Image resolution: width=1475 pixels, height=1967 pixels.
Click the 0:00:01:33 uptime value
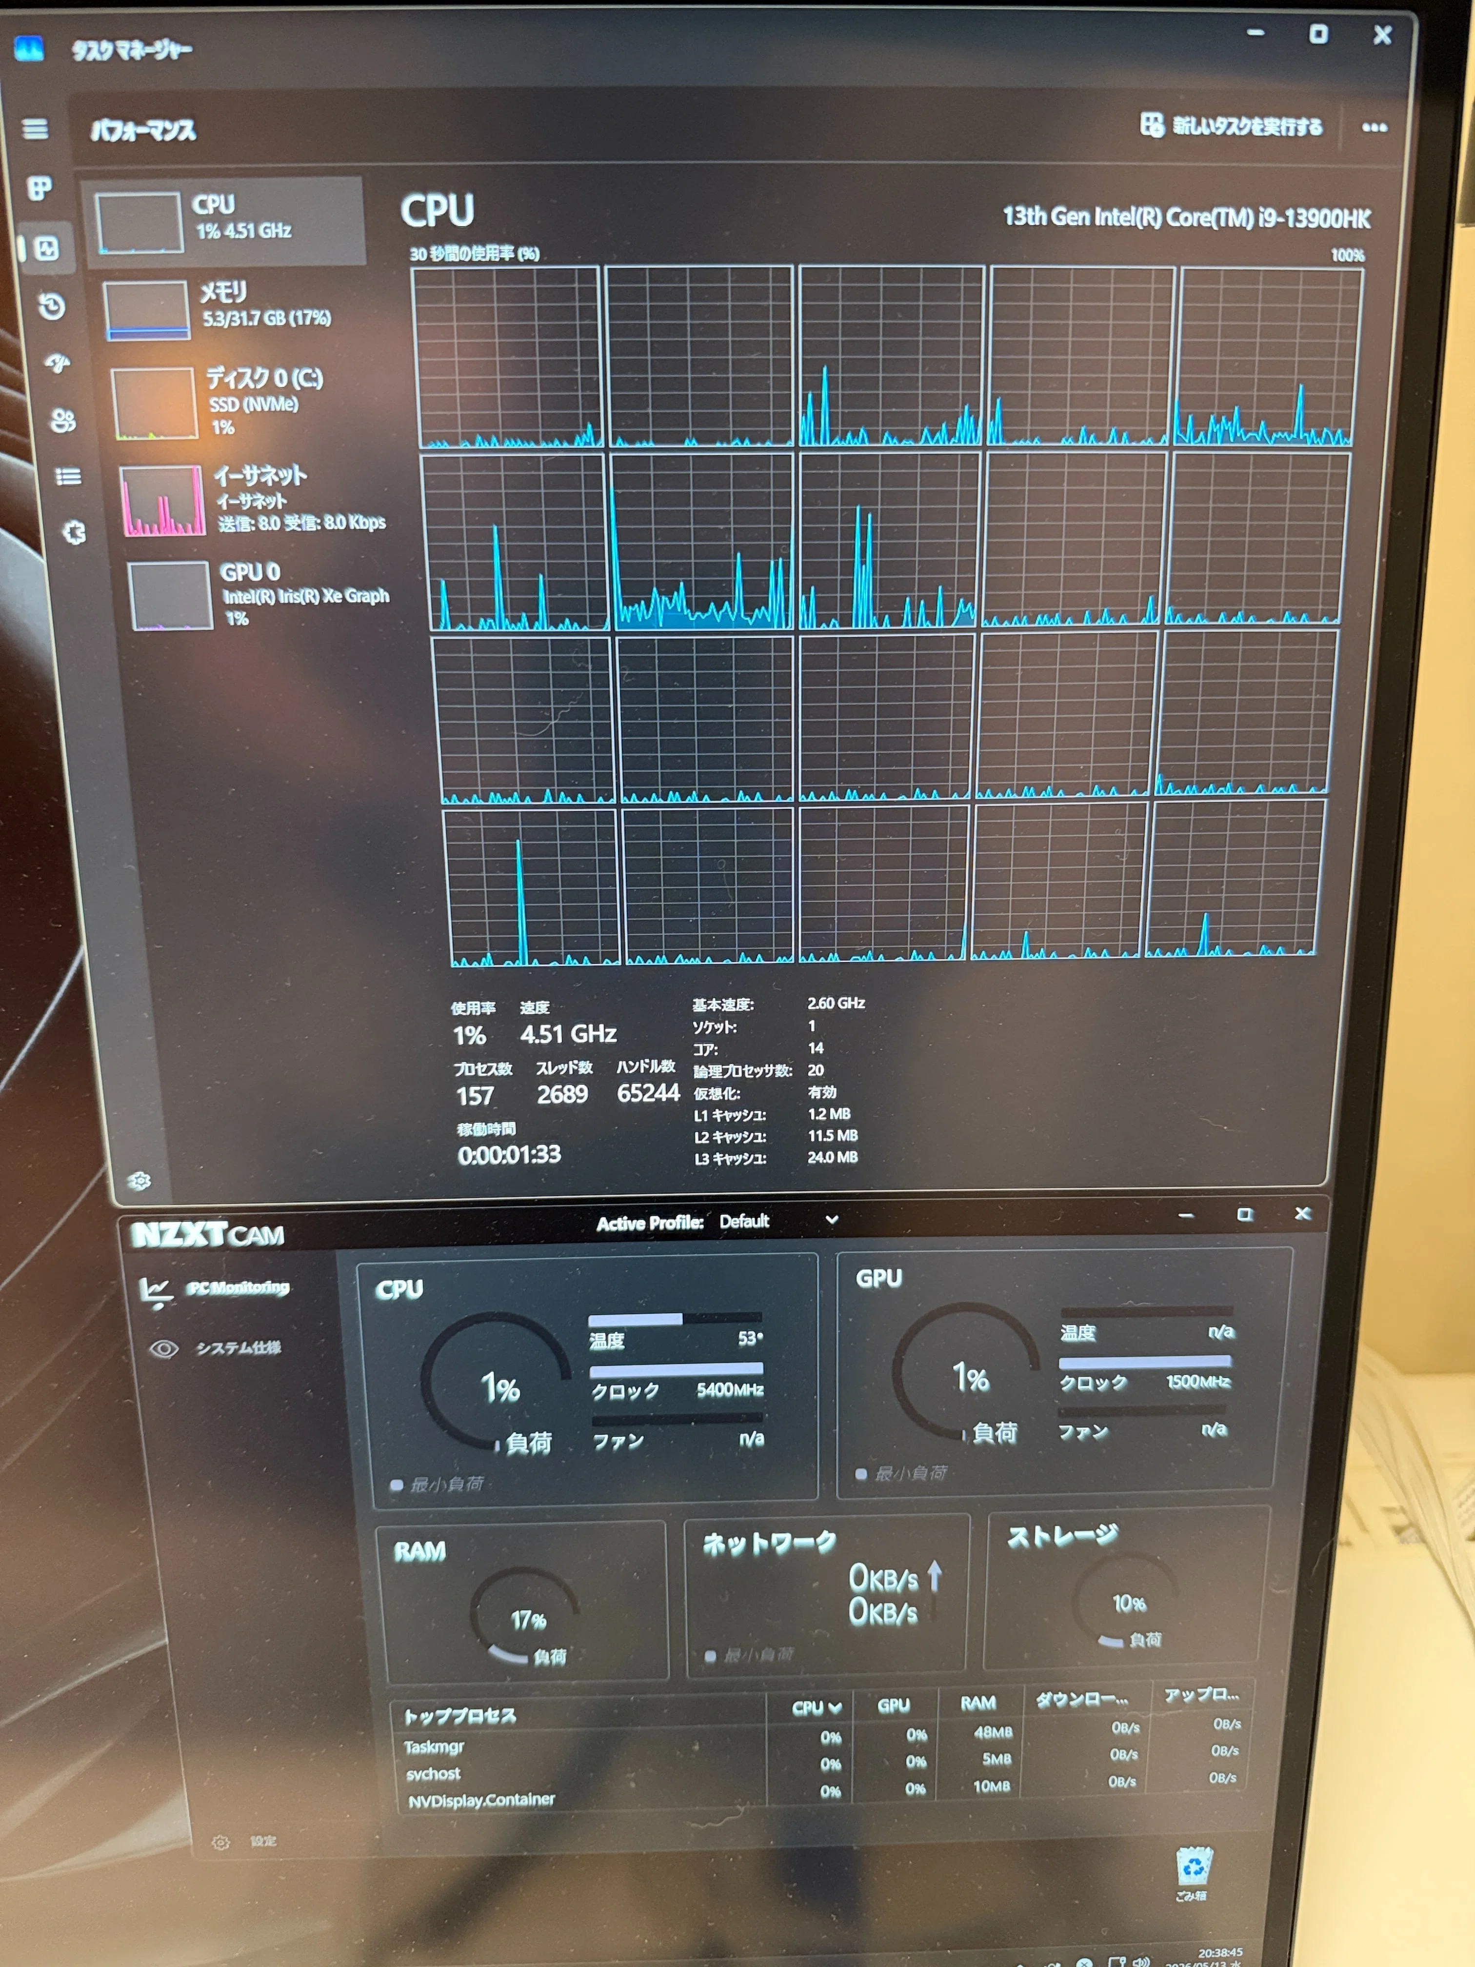(x=509, y=1154)
